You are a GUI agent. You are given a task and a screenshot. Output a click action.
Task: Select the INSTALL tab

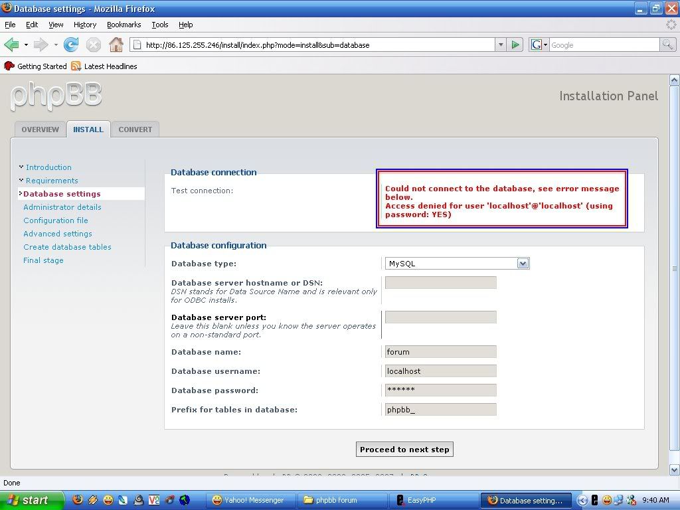88,129
